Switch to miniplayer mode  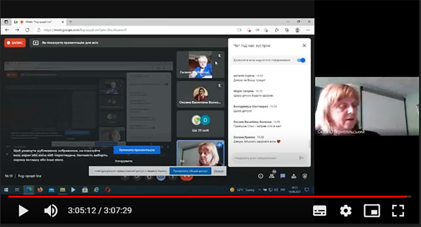(372, 211)
